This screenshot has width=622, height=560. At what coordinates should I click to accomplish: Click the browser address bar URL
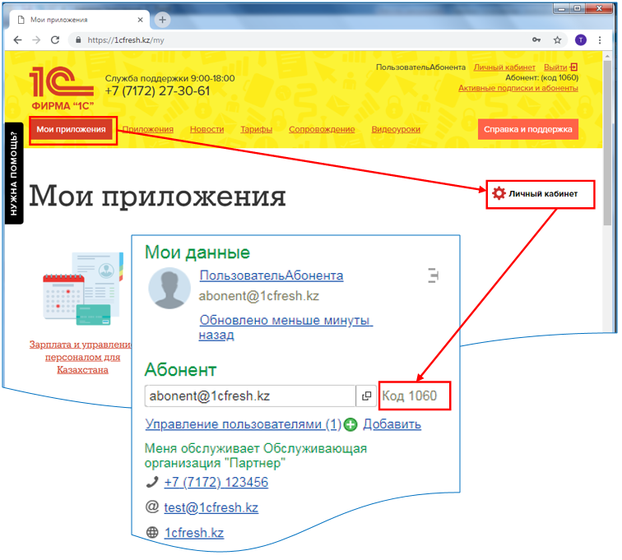pyautogui.click(x=125, y=40)
